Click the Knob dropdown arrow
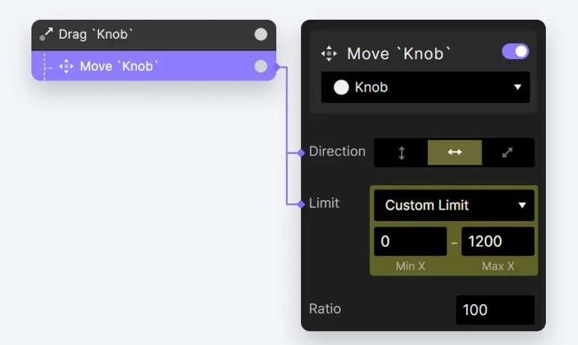Viewport: 578px width, 345px height. (518, 88)
